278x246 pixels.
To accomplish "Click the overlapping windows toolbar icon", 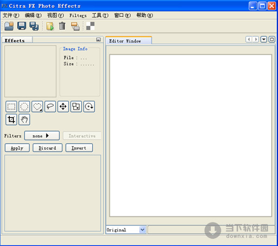I will (x=75, y=26).
